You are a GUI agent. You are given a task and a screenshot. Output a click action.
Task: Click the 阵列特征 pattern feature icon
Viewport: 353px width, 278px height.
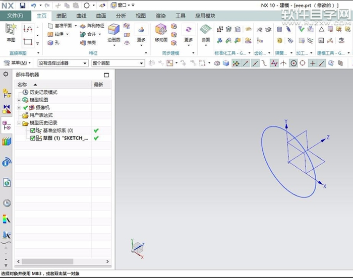[x=92, y=26]
